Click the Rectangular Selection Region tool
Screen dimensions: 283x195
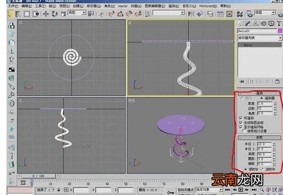pyautogui.click(x=27, y=14)
